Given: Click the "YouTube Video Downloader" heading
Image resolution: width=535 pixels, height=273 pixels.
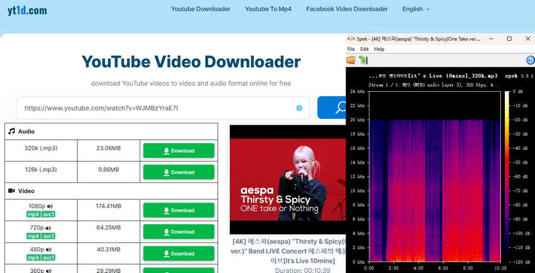Looking at the screenshot, I should 191,62.
